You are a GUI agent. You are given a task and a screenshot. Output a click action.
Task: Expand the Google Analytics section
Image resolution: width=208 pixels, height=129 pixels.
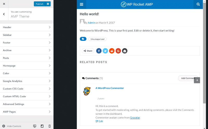[27, 81]
